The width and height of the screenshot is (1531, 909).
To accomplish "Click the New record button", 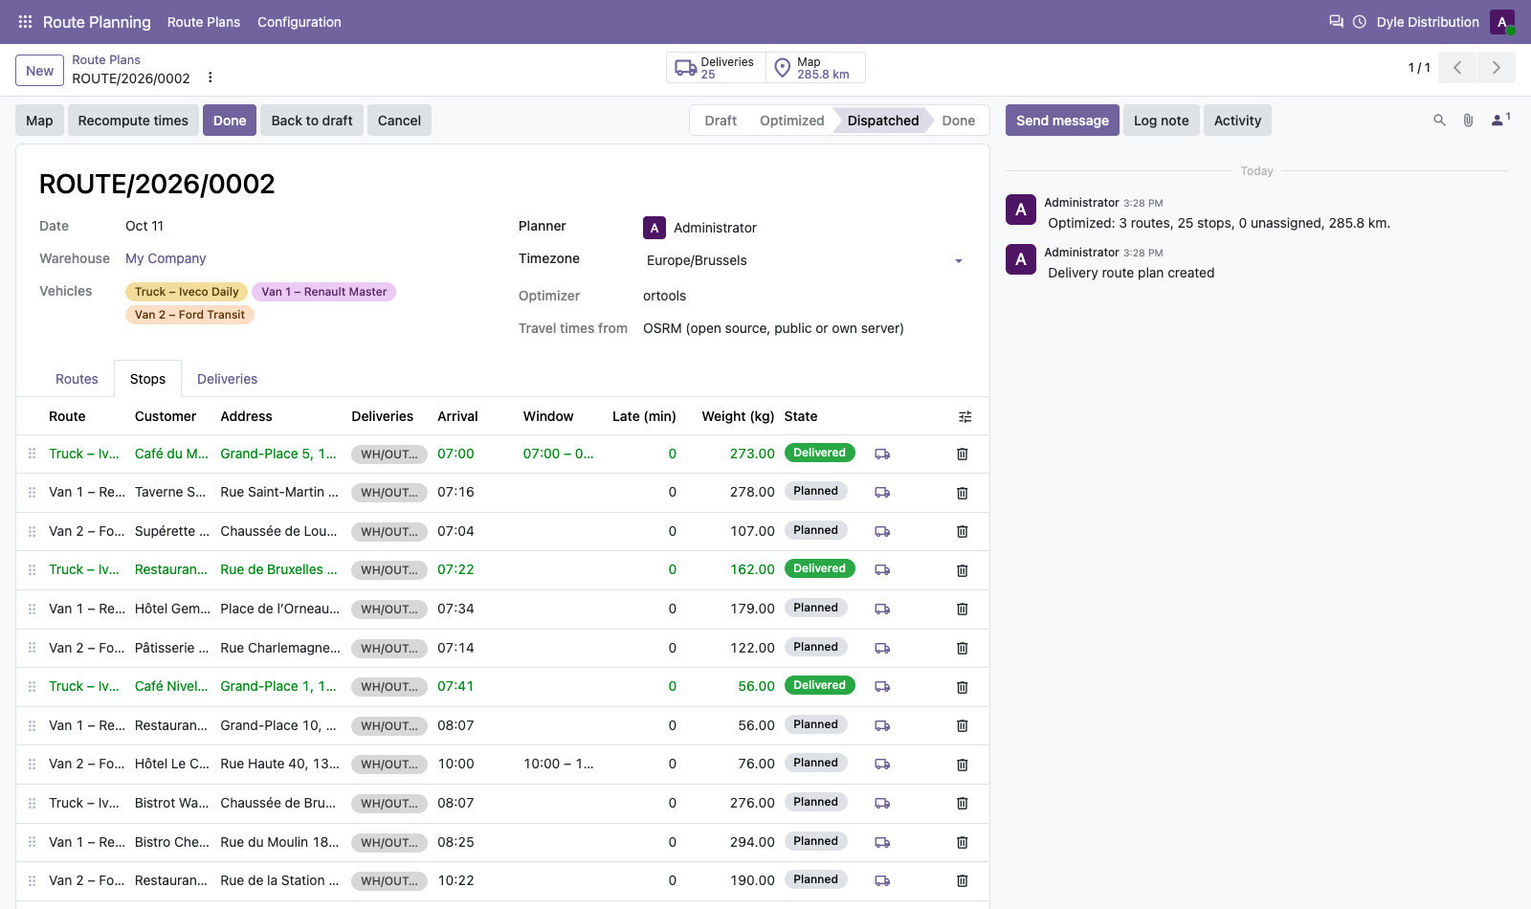I will [39, 71].
